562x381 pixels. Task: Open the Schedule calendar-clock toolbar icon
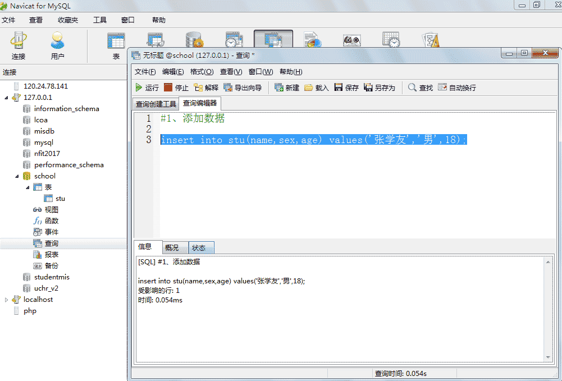tap(391, 40)
